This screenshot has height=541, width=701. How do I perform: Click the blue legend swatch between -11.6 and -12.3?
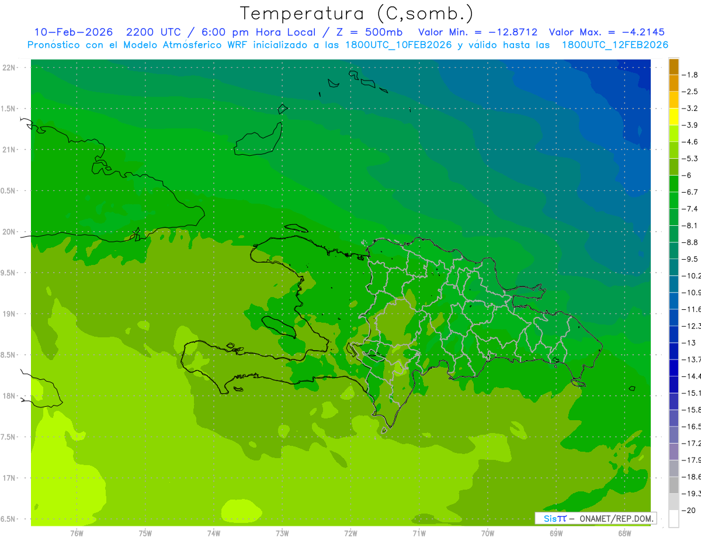tap(674, 317)
